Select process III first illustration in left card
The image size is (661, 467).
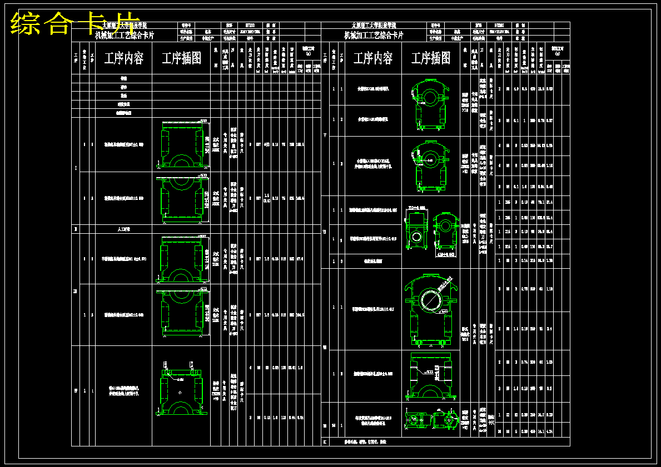tap(182, 259)
